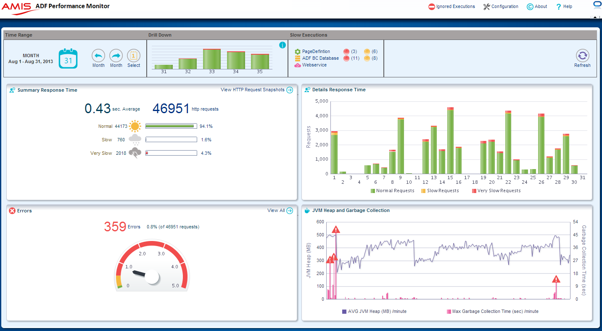Select drill-down bar for week 33

[x=212, y=59]
